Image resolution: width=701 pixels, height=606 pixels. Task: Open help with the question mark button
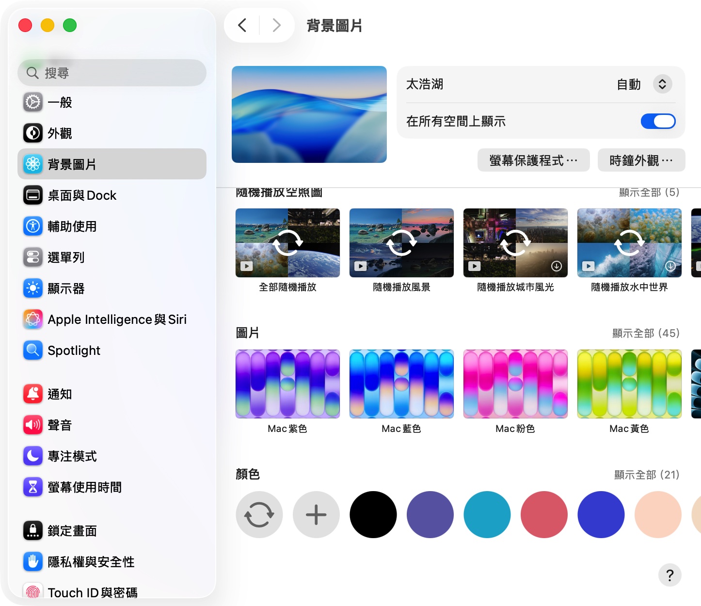670,575
